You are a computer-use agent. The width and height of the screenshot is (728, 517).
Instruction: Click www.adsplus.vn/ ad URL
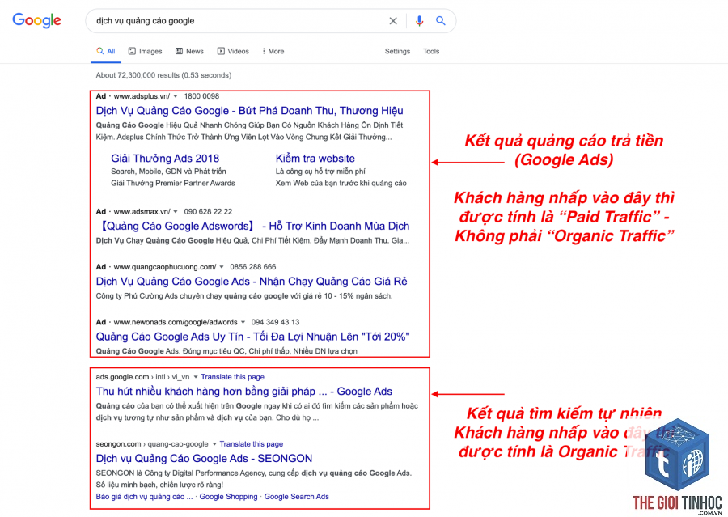142,96
